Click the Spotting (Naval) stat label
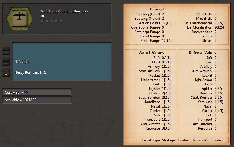Screen dimensions: 234x147 [x=147, y=19]
